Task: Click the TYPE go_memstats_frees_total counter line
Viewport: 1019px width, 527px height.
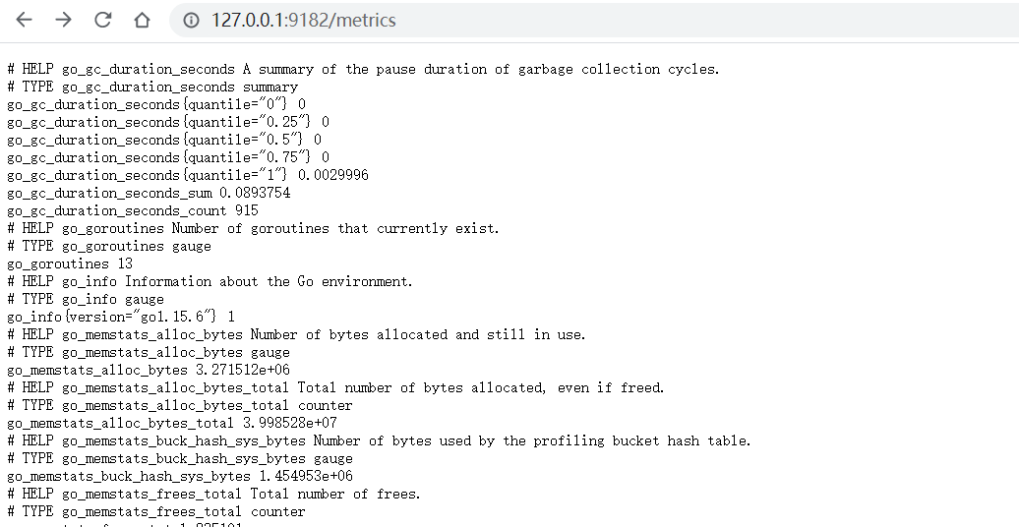Action: pos(156,511)
